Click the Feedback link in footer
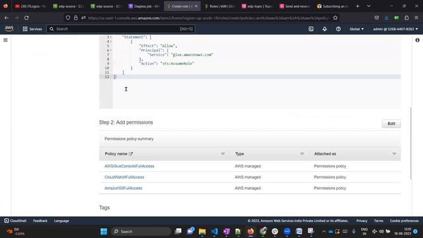The height and width of the screenshot is (238, 423). (x=40, y=221)
